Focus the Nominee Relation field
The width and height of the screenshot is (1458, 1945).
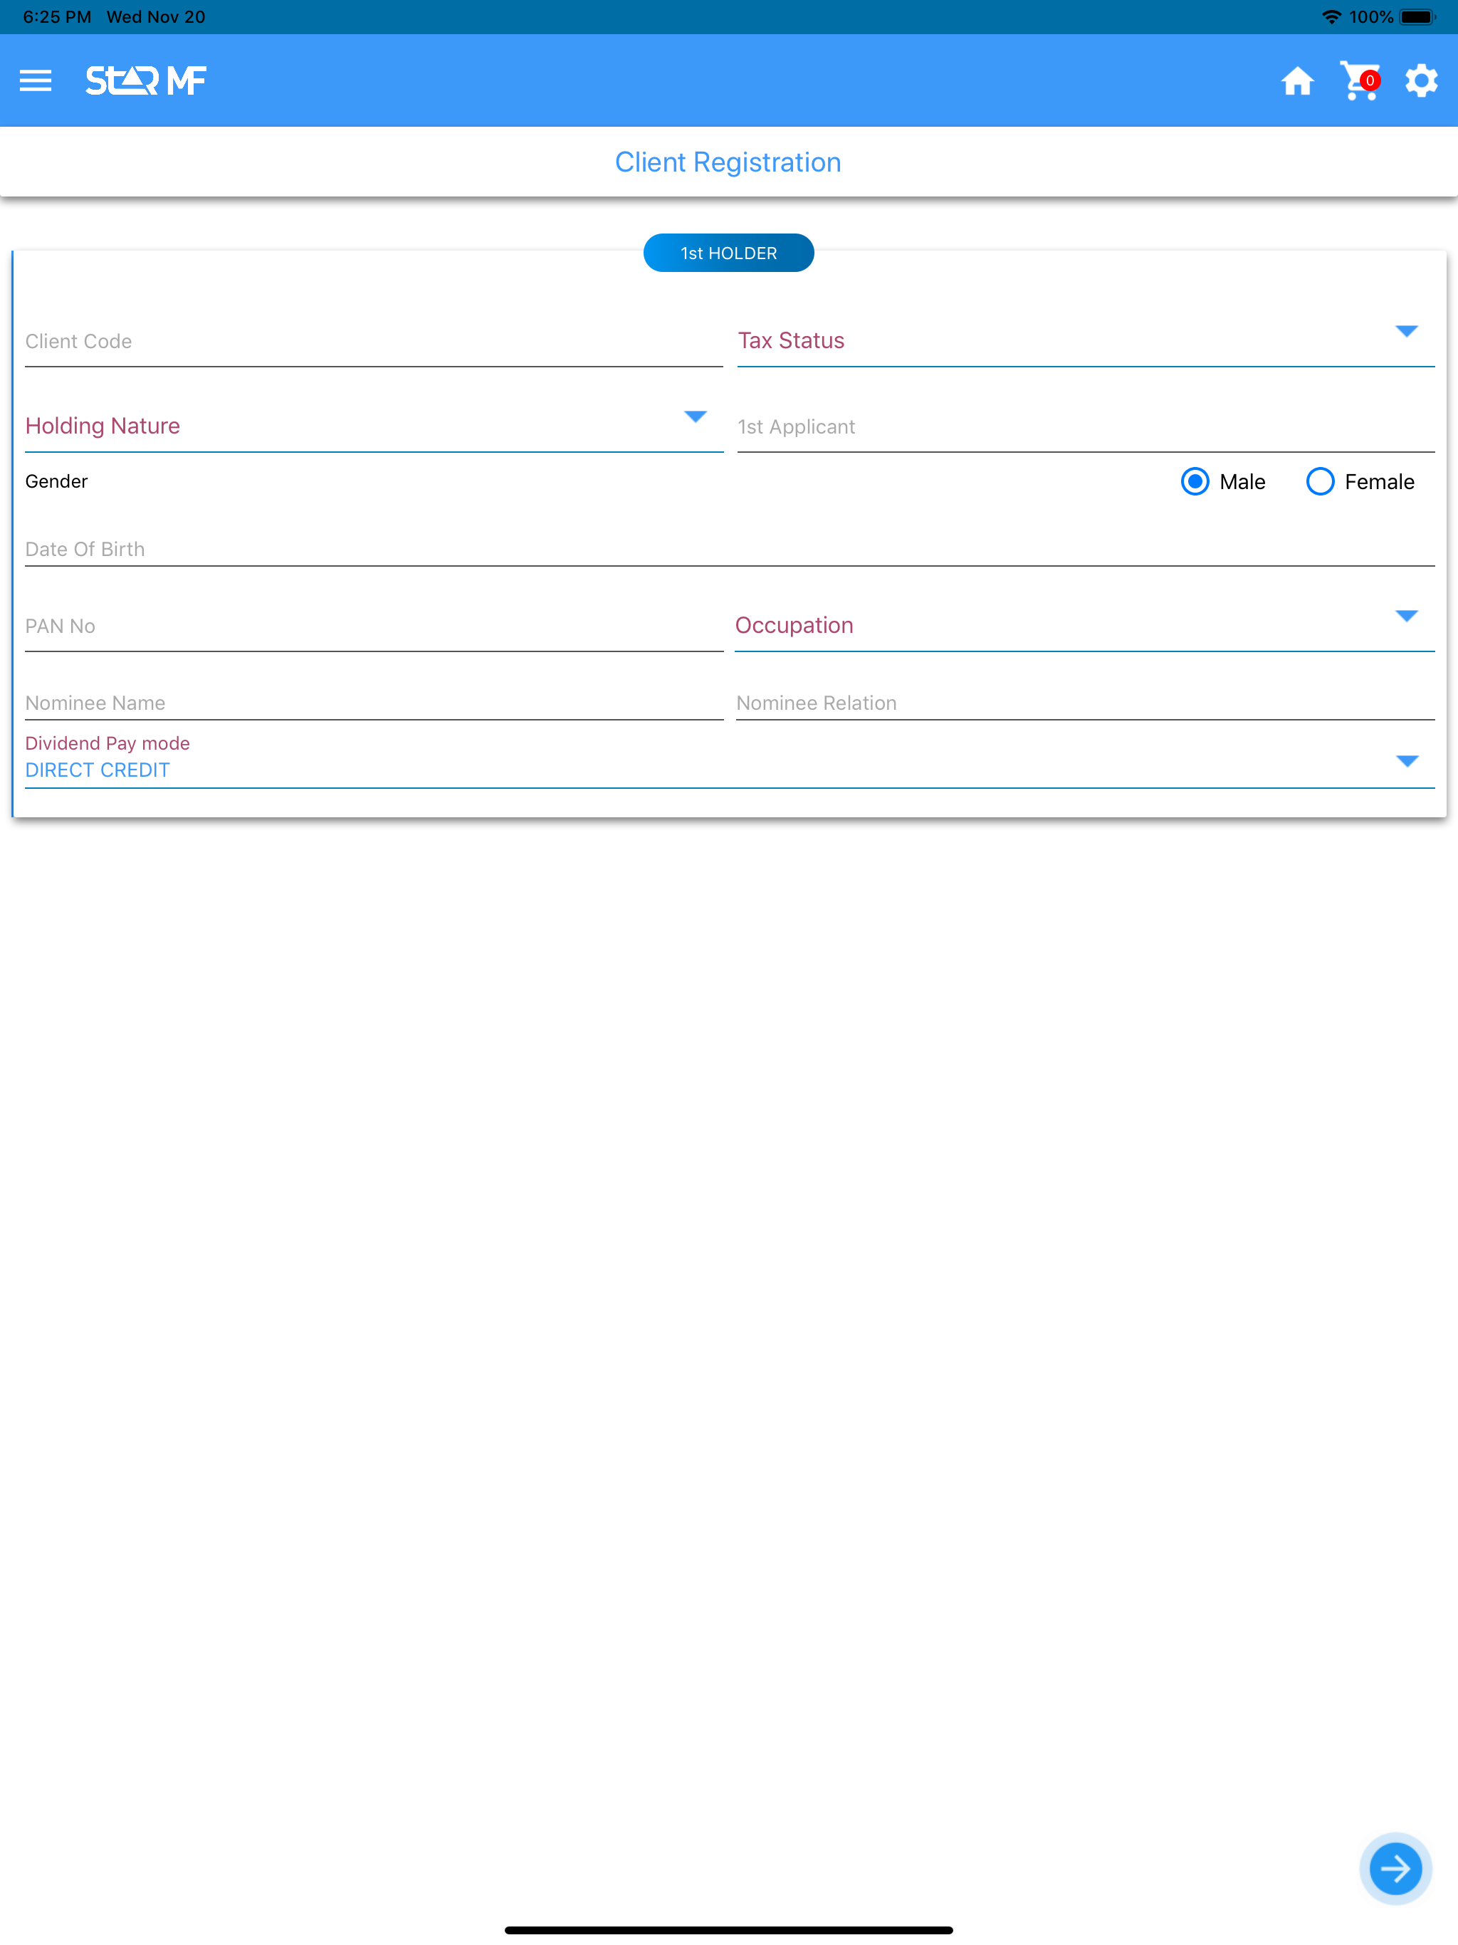1085,703
